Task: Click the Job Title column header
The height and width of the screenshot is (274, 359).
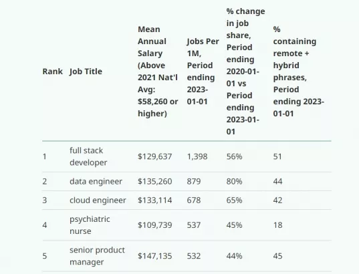Action: pyautogui.click(x=86, y=72)
